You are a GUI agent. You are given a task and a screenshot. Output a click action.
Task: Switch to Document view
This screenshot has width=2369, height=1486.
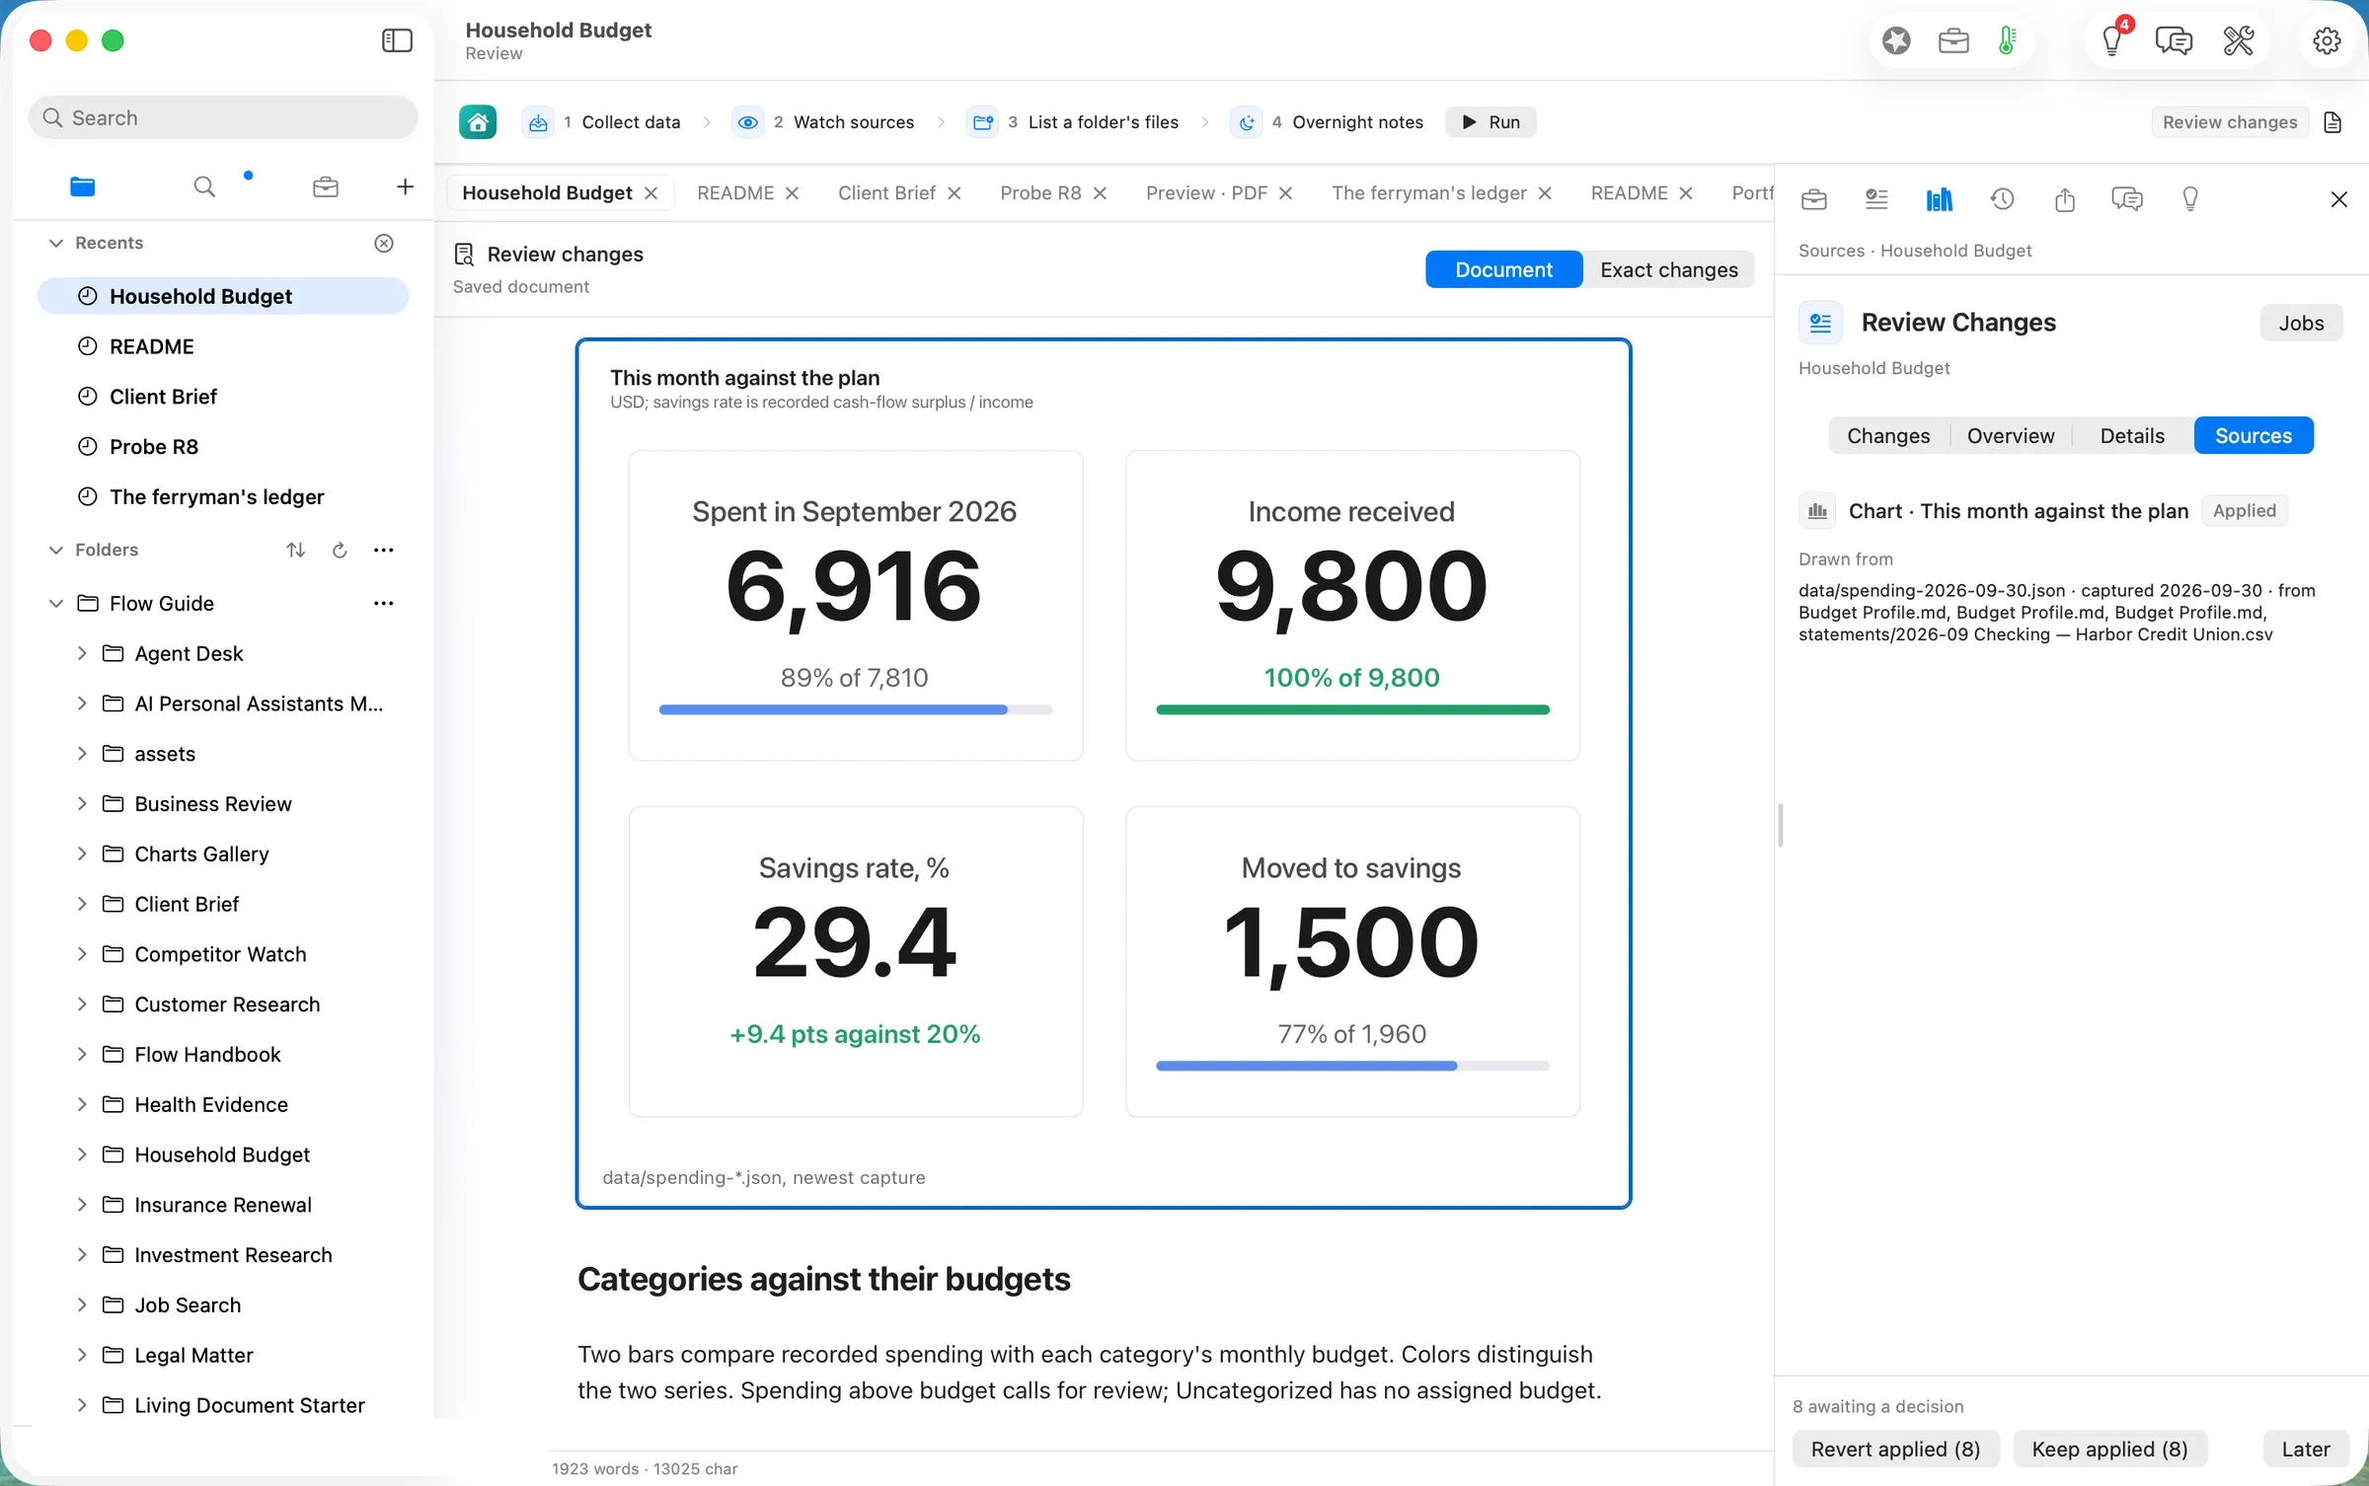1503,269
